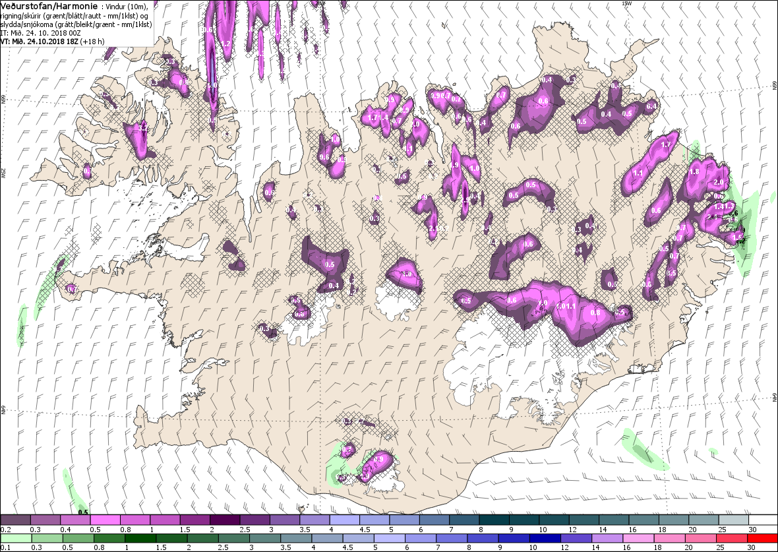778x552 pixels.
Task: Click the 30 label under the rain scale
Action: 751,547
